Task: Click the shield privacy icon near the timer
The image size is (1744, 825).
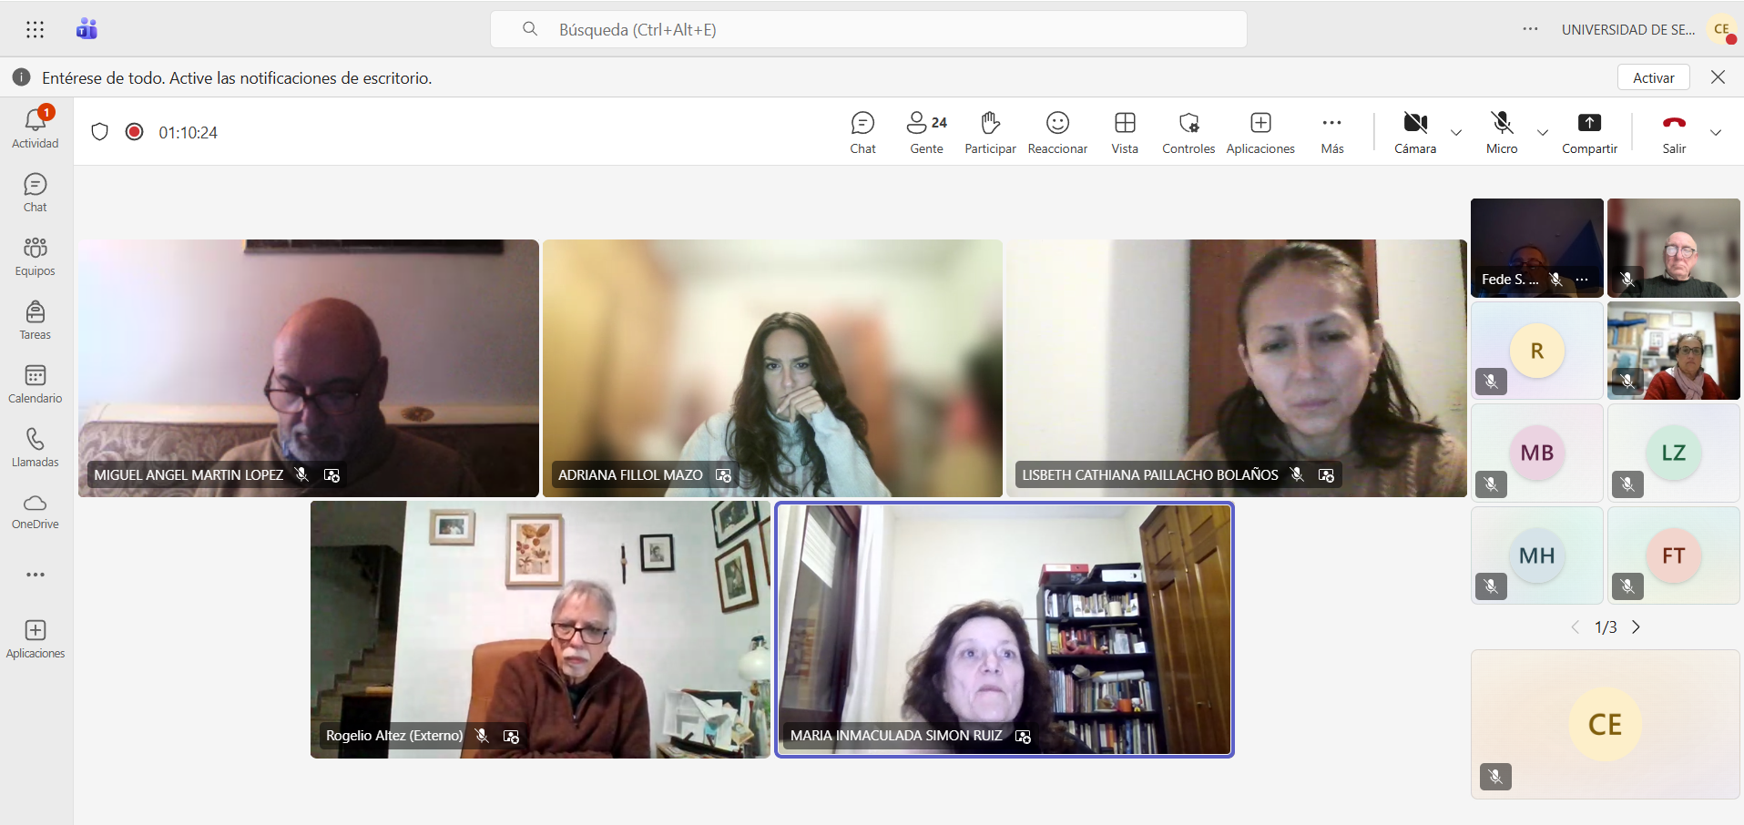Action: click(x=100, y=132)
